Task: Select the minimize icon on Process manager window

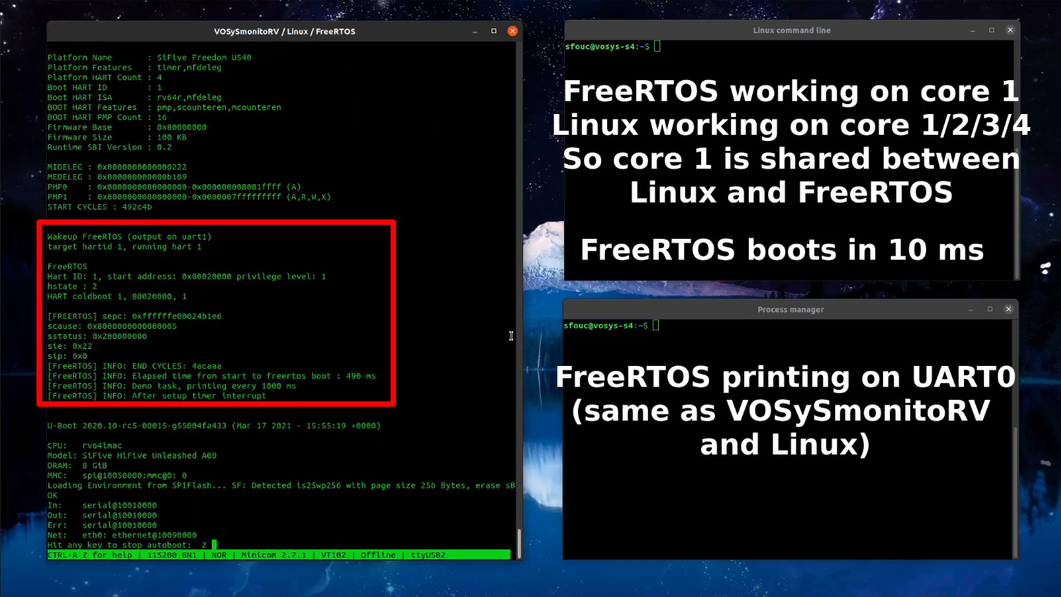Action: [x=971, y=309]
